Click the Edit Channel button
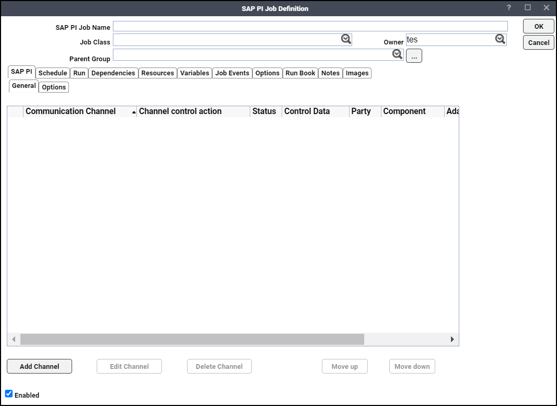This screenshot has height=406, width=557. [129, 366]
